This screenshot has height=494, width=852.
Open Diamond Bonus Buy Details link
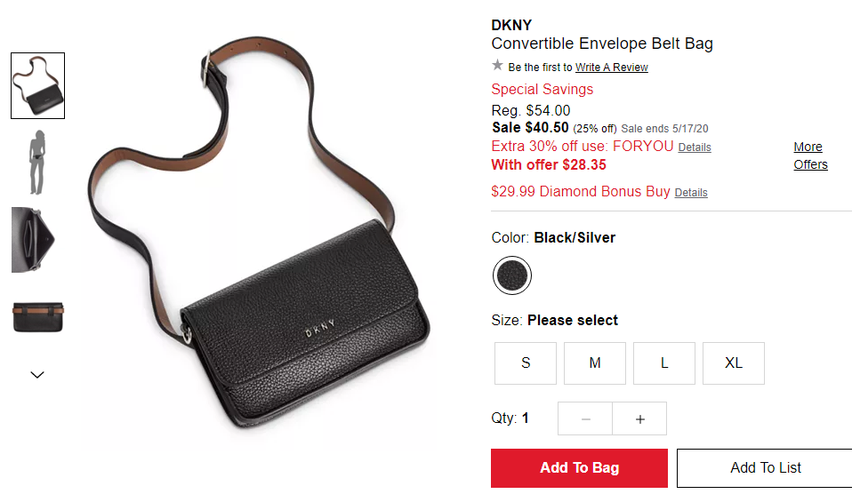pyautogui.click(x=691, y=193)
